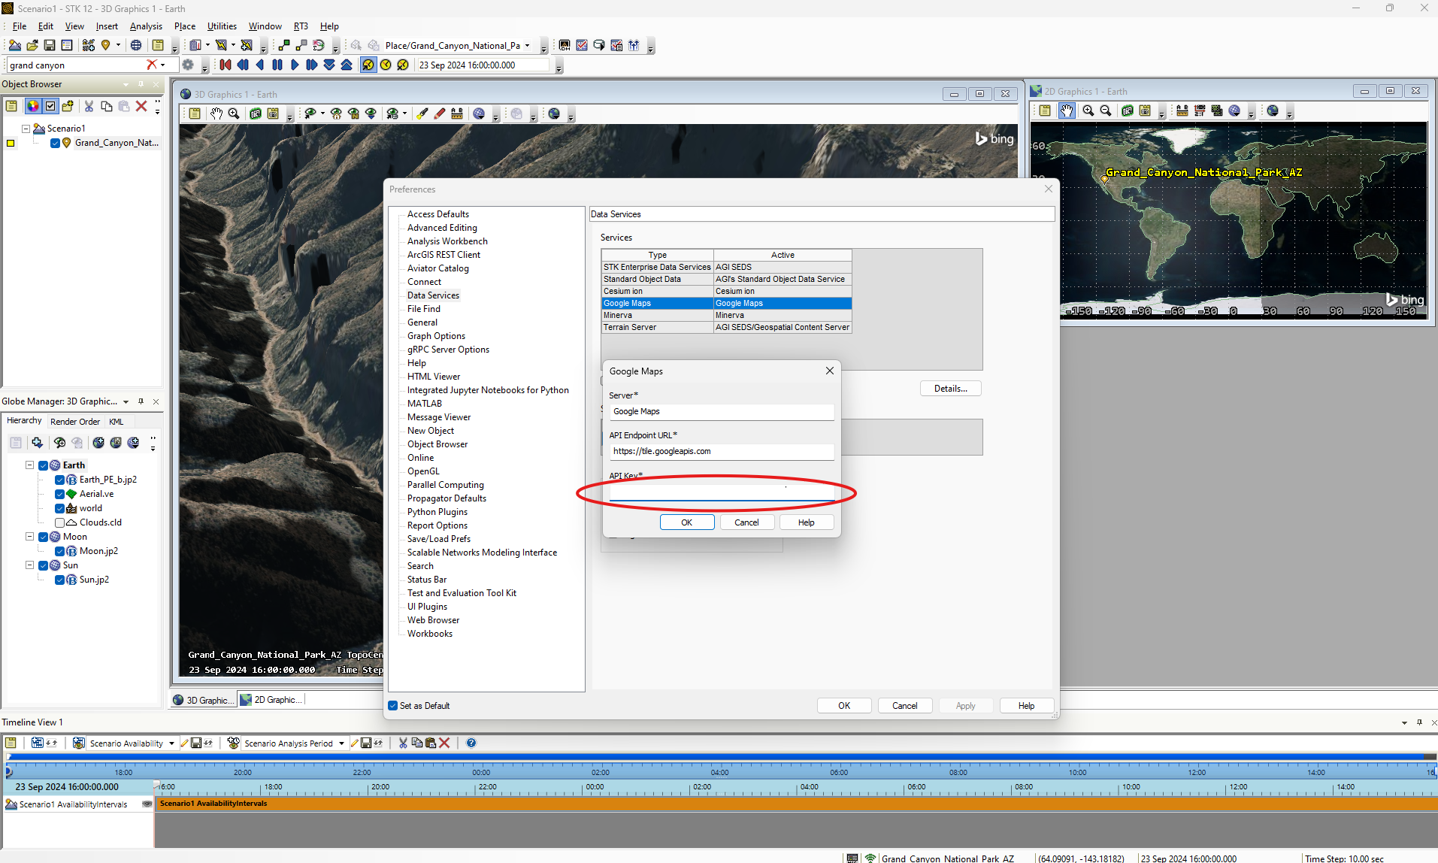This screenshot has width=1438, height=863.
Task: Toggle the Earth_PE_b.jp2 layer checkbox
Action: point(59,480)
